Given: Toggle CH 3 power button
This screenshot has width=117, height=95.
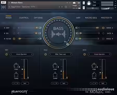Looking at the screenshot, I should pos(84,54).
